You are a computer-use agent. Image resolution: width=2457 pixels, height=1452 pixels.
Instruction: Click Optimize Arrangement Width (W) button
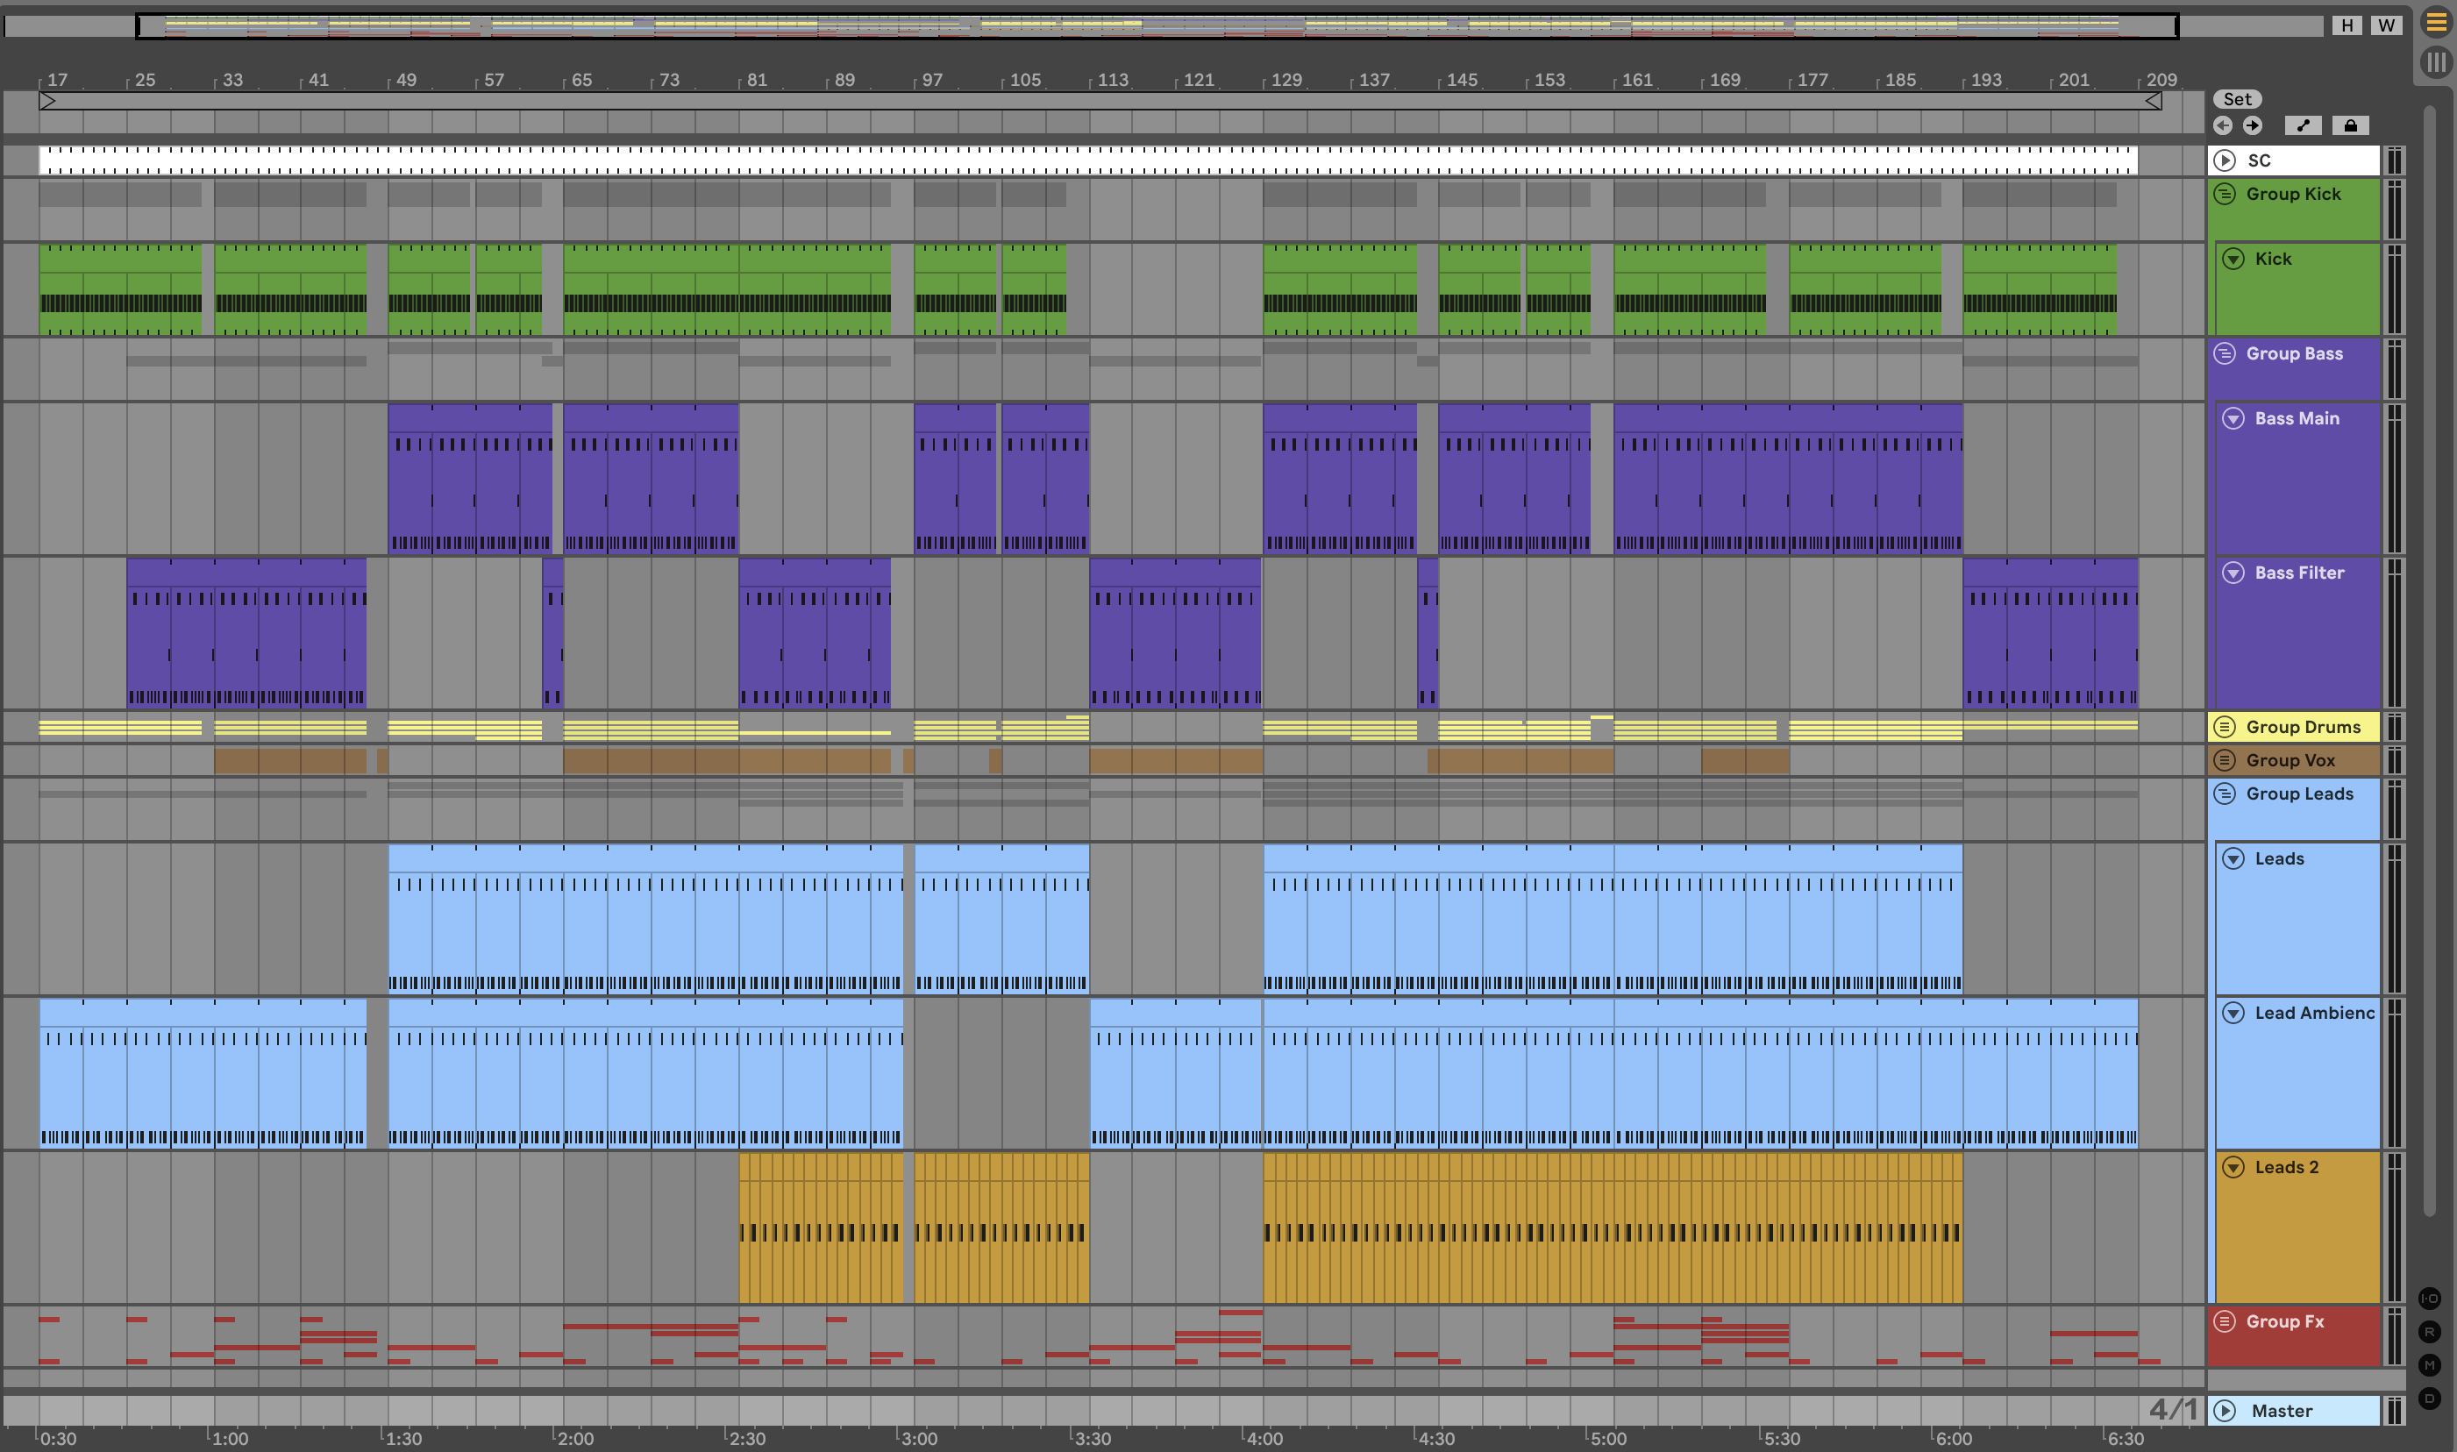coord(2387,25)
